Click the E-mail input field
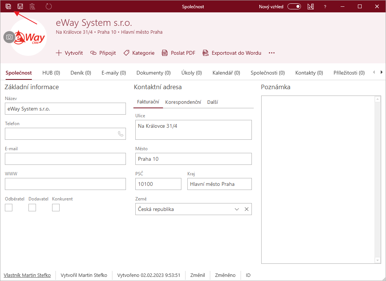Image resolution: width=386 pixels, height=281 pixels. coord(65,159)
